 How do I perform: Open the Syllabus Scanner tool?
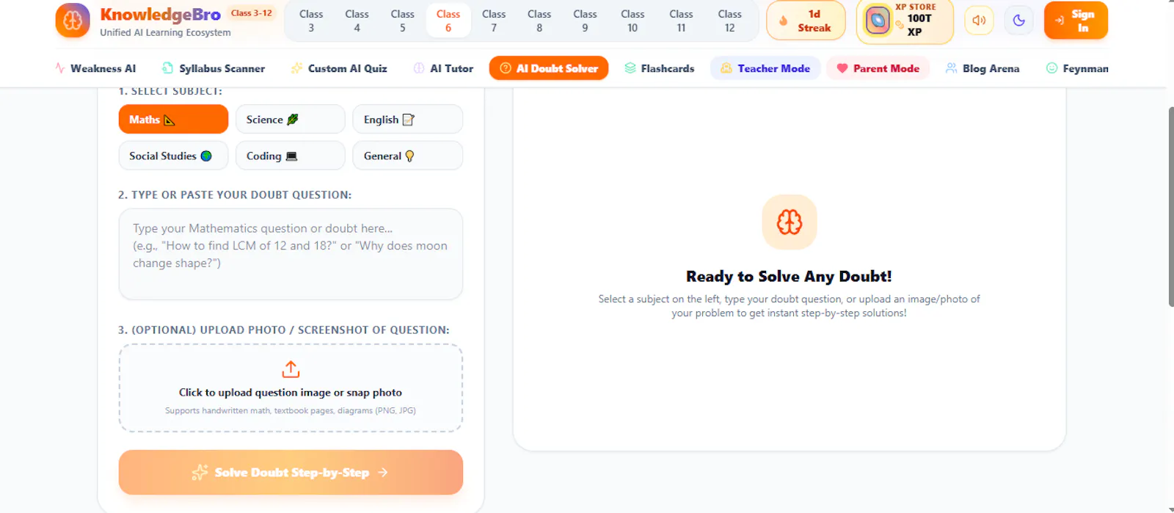213,68
